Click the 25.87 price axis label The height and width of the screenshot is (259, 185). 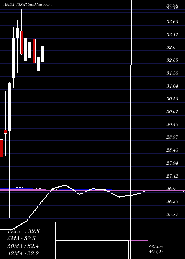tap(172, 214)
